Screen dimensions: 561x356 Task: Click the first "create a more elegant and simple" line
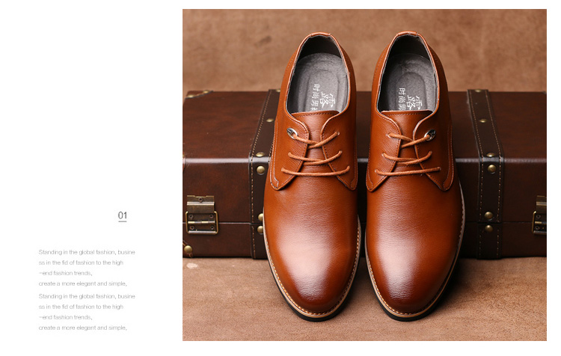(x=82, y=283)
